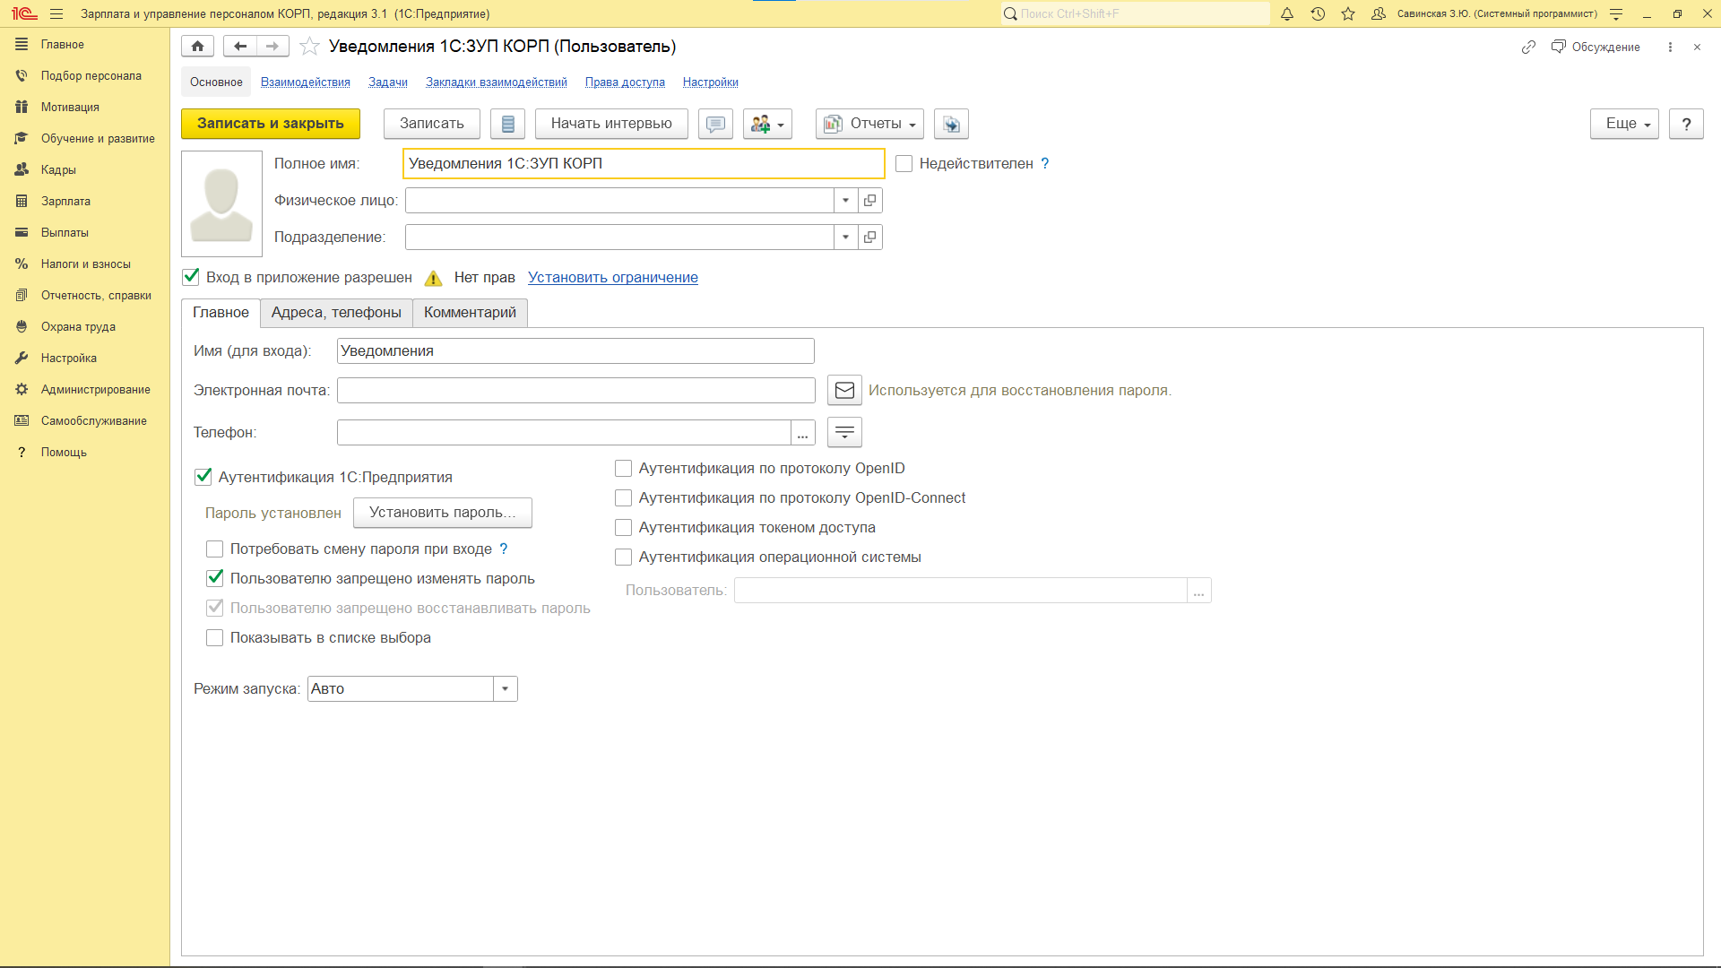Viewport: 1721px width, 968px height.
Task: Check Аутентификация по протоколу OpenID
Action: point(624,469)
